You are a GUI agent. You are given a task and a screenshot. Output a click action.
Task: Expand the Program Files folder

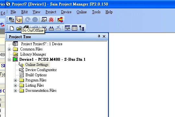click(16, 80)
